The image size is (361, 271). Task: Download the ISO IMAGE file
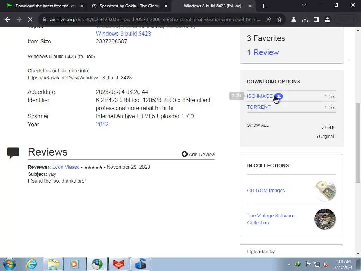pos(259,96)
